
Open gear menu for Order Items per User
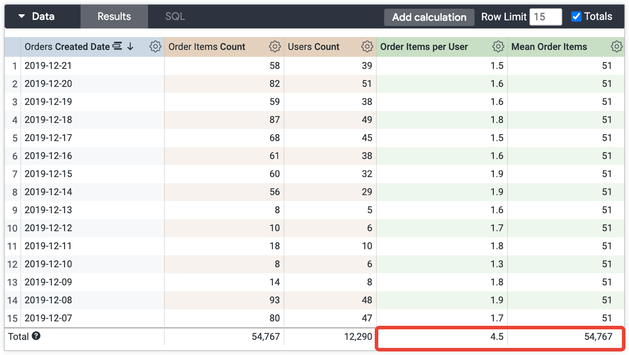498,46
